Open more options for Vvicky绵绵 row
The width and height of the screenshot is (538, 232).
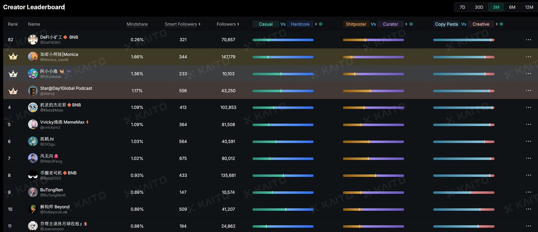click(528, 124)
